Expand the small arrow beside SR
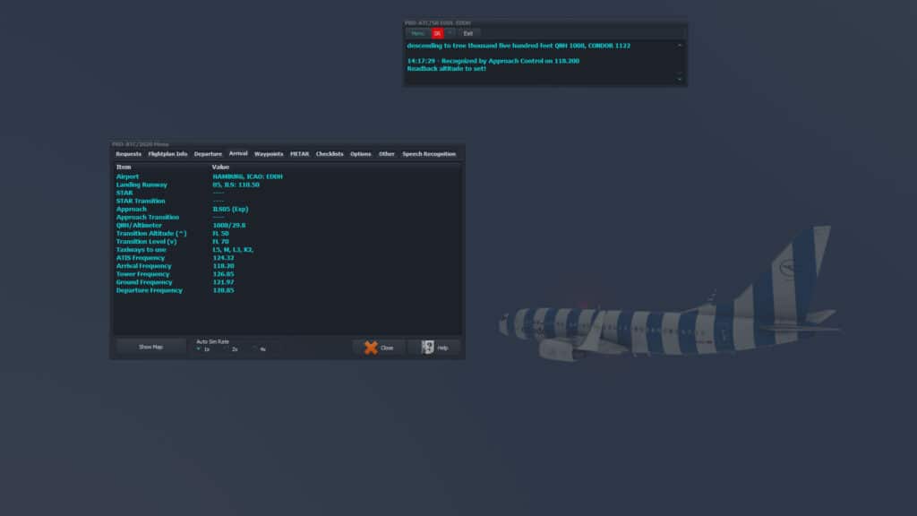Screen dimensions: 917x516 point(450,33)
